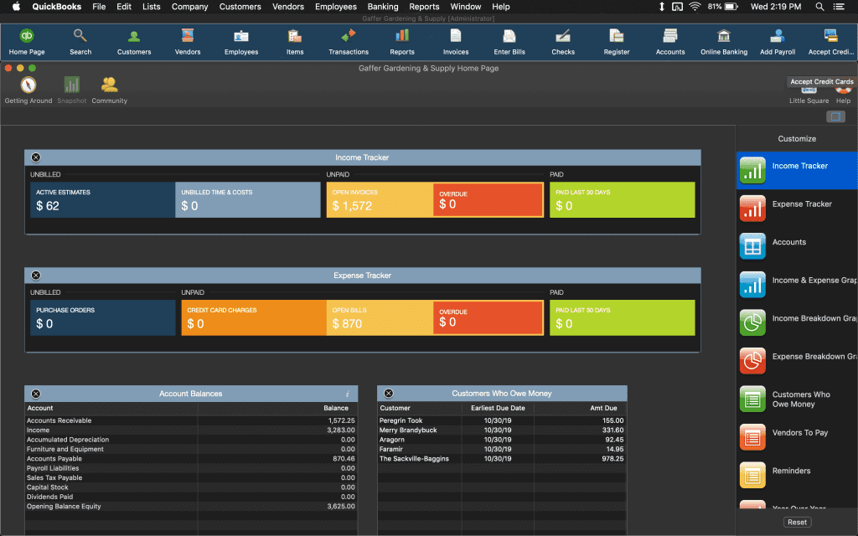This screenshot has width=858, height=536.
Task: Toggle the customize panel view button
Action: coord(835,116)
